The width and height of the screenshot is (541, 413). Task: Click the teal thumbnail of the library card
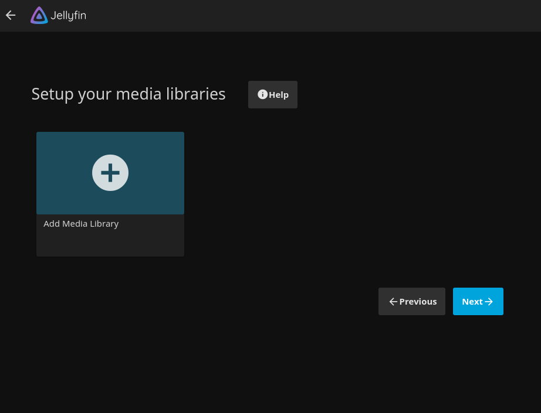(x=110, y=172)
